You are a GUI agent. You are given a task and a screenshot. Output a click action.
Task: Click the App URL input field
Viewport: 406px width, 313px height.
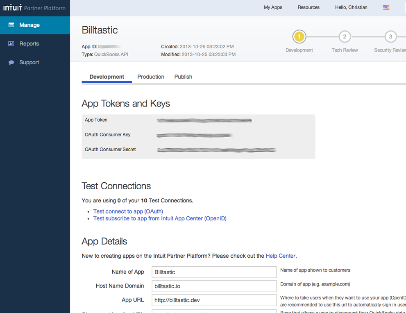pos(214,300)
